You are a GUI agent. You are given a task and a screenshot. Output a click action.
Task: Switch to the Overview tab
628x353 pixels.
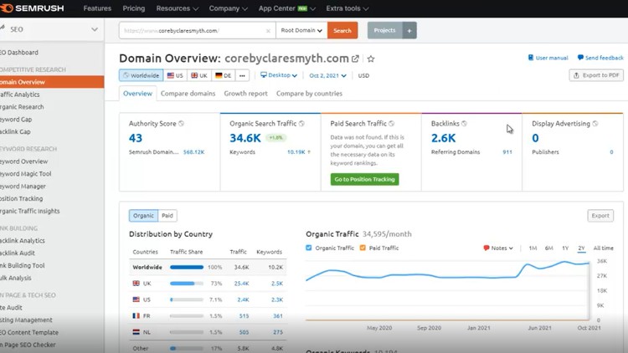tap(138, 93)
